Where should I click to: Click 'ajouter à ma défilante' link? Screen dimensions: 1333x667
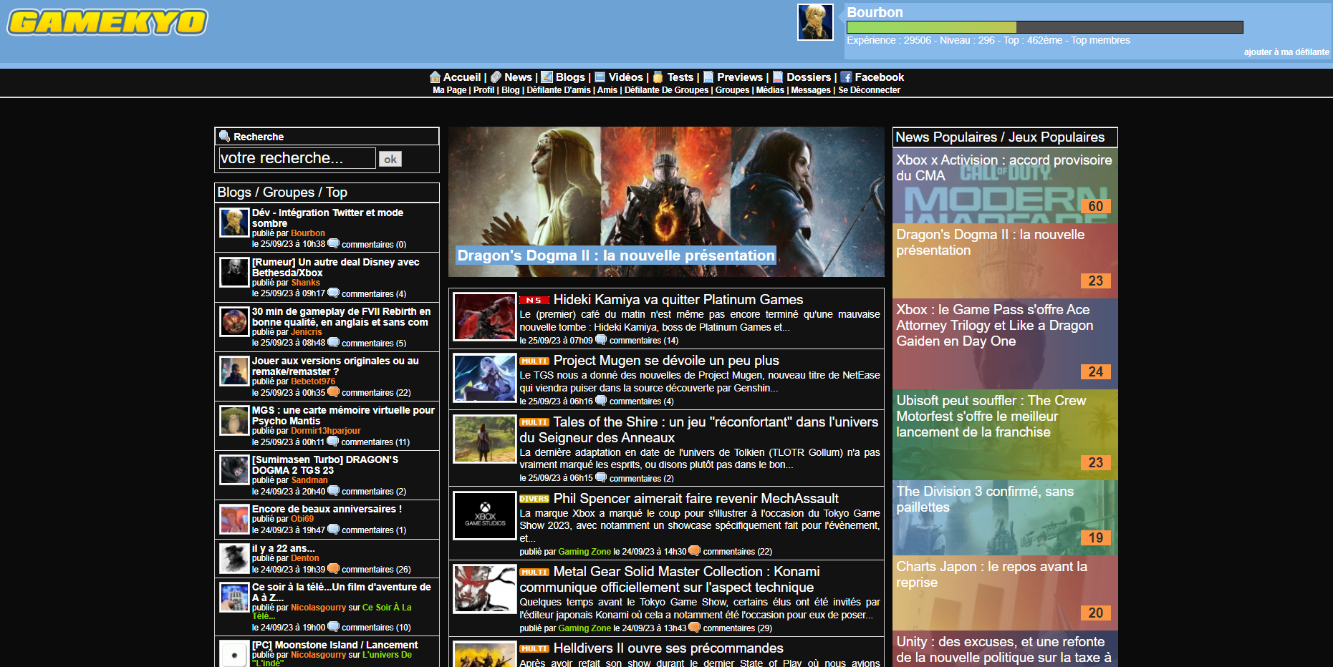pyautogui.click(x=1286, y=52)
